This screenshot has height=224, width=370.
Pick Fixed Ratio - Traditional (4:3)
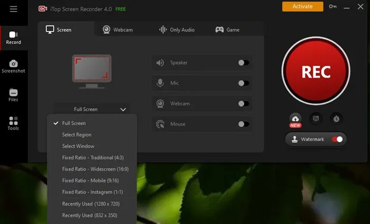pyautogui.click(x=92, y=157)
